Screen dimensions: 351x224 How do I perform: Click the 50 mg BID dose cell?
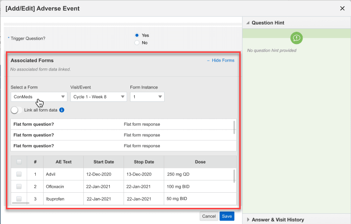pyautogui.click(x=200, y=199)
